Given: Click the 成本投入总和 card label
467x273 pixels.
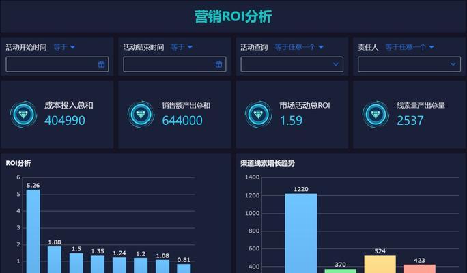Looking at the screenshot, I should click(69, 105).
